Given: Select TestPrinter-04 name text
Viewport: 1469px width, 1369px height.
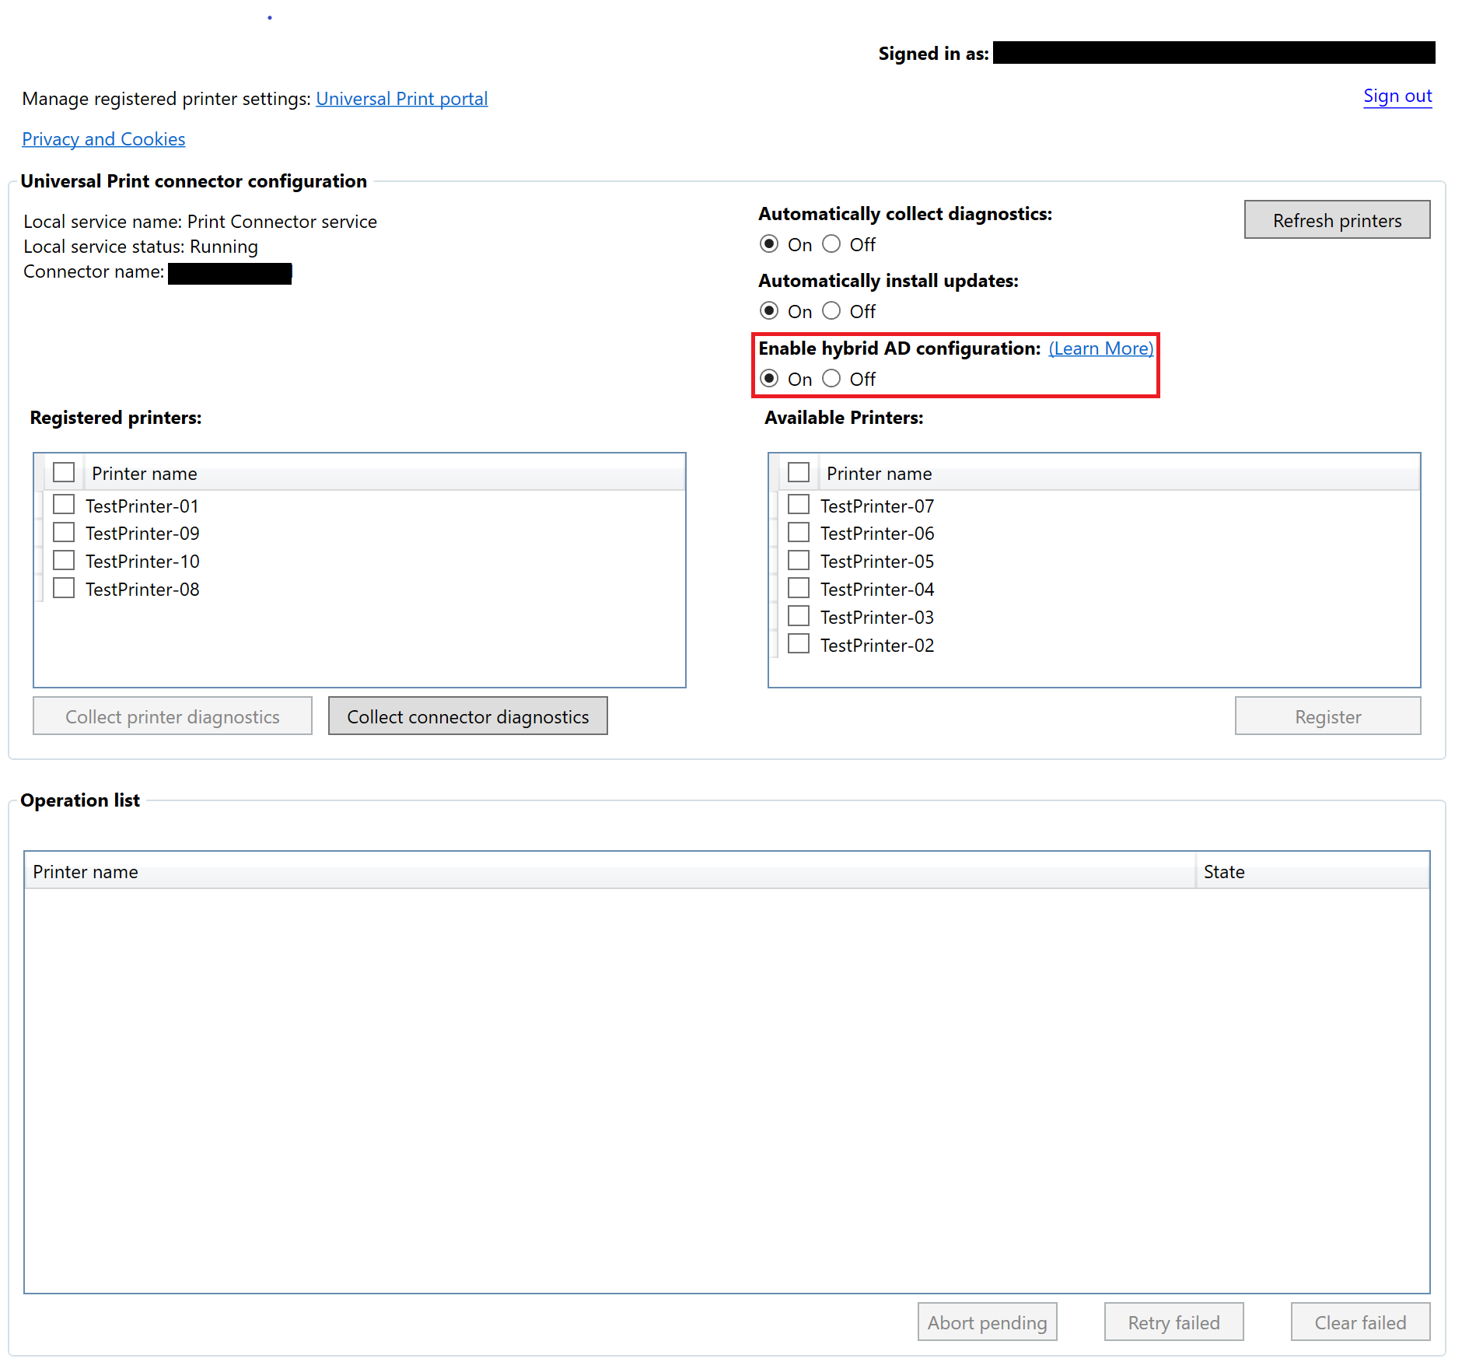Looking at the screenshot, I should (877, 590).
